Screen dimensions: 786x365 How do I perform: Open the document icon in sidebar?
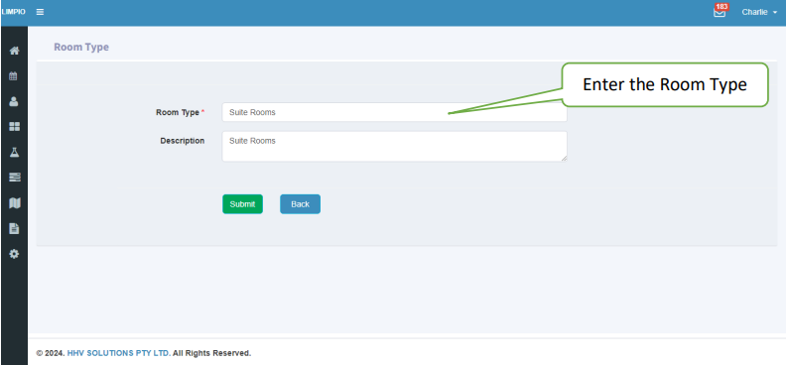(x=14, y=229)
